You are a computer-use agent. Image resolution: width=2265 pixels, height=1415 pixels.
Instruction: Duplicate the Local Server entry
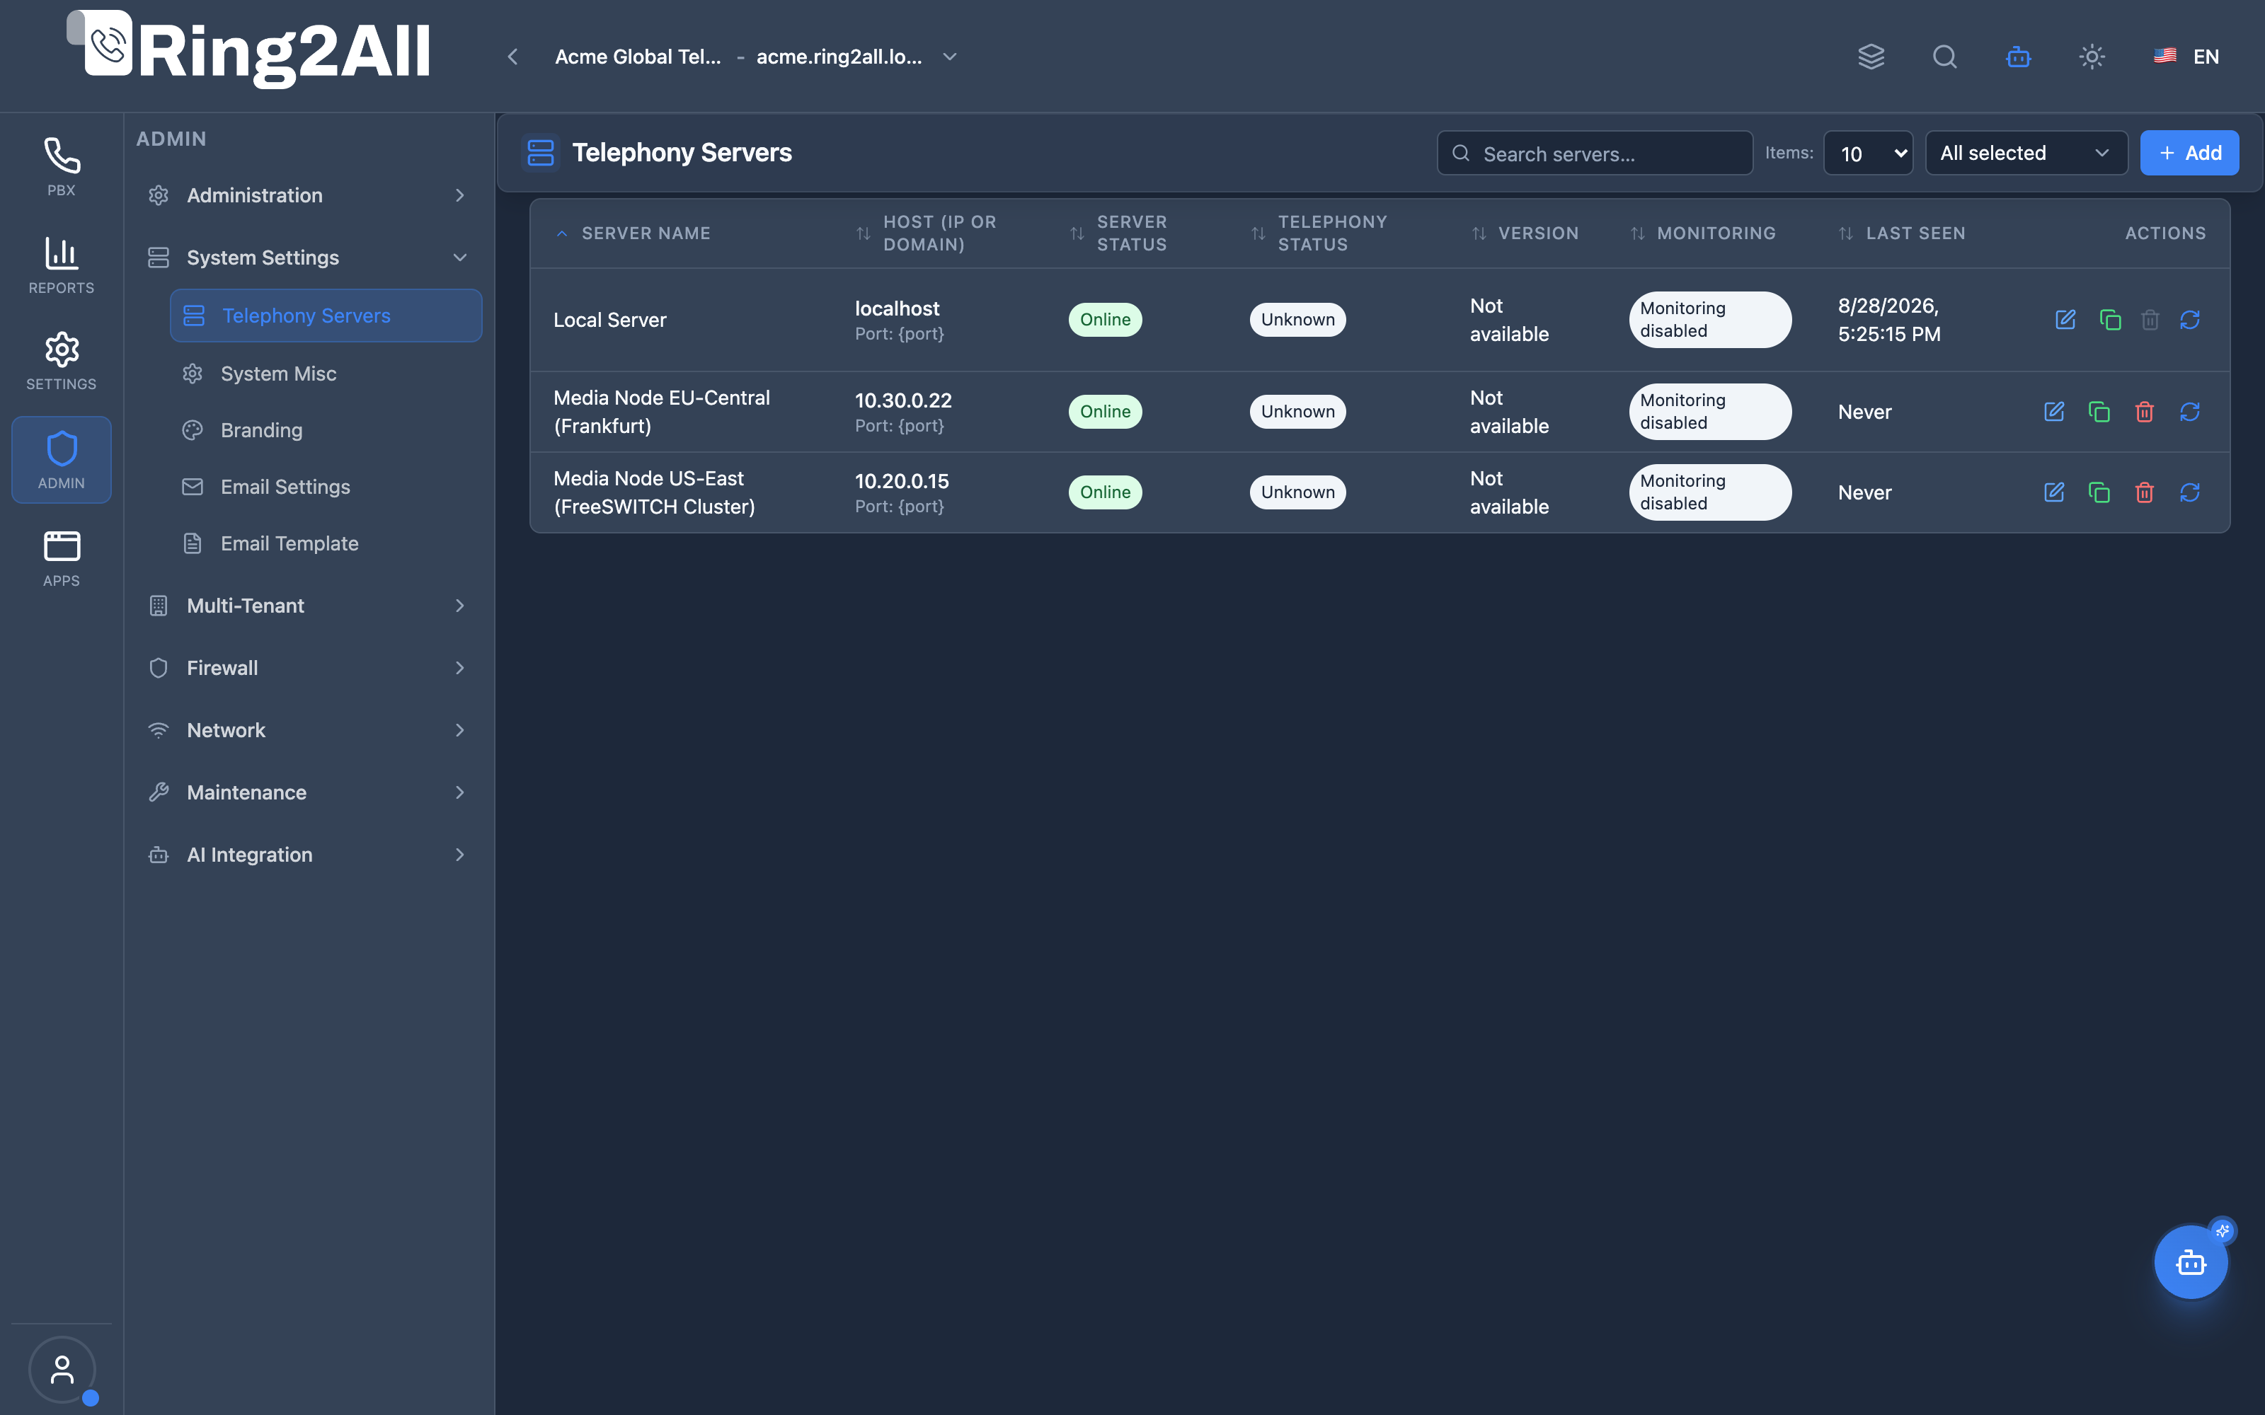coord(2109,320)
